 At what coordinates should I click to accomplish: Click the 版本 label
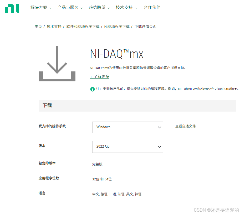(42, 146)
